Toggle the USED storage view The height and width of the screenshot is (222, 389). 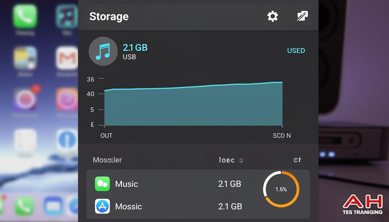pos(296,51)
